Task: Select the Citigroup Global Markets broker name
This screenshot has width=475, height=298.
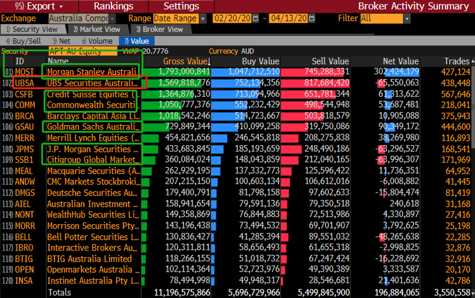Action: (94, 159)
